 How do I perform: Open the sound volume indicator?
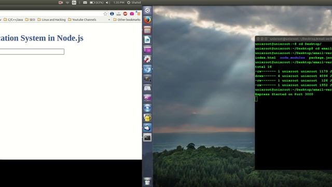107,3
